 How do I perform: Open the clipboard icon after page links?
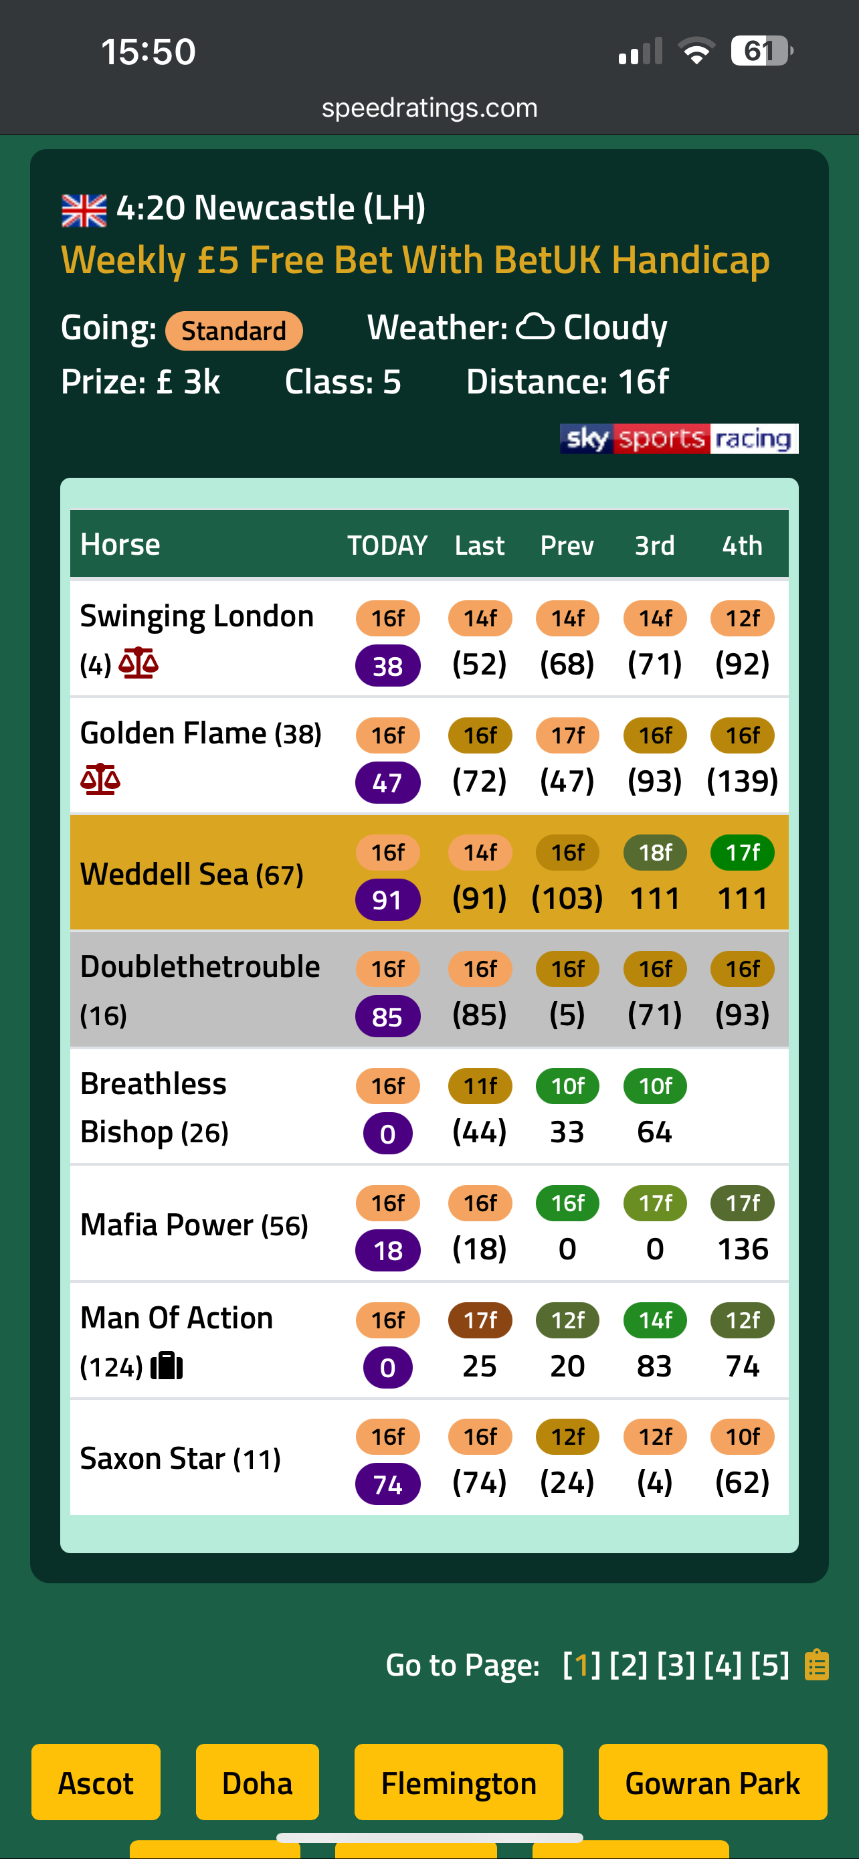pyautogui.click(x=816, y=1665)
